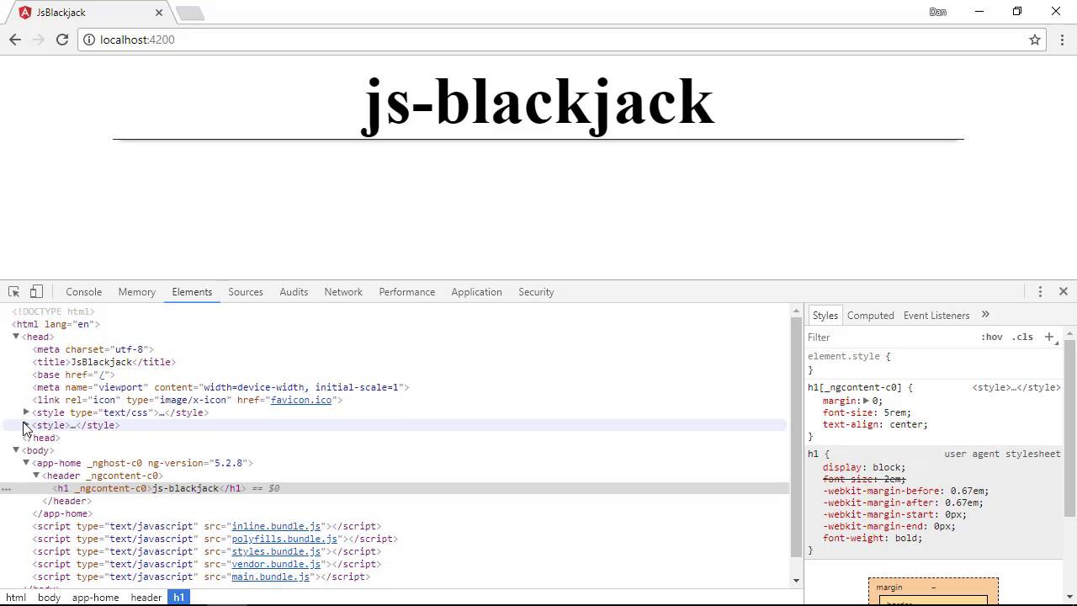The width and height of the screenshot is (1077, 606).
Task: Collapse the app-home element node
Action: point(26,463)
